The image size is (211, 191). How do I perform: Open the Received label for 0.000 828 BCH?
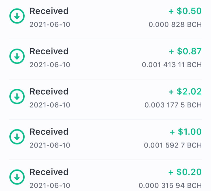point(49,11)
